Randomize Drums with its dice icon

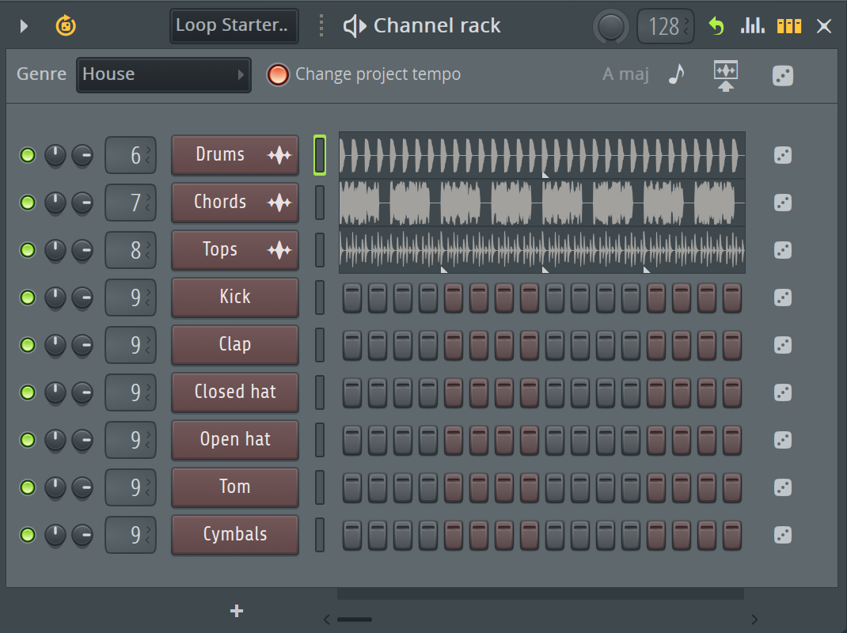click(x=783, y=155)
